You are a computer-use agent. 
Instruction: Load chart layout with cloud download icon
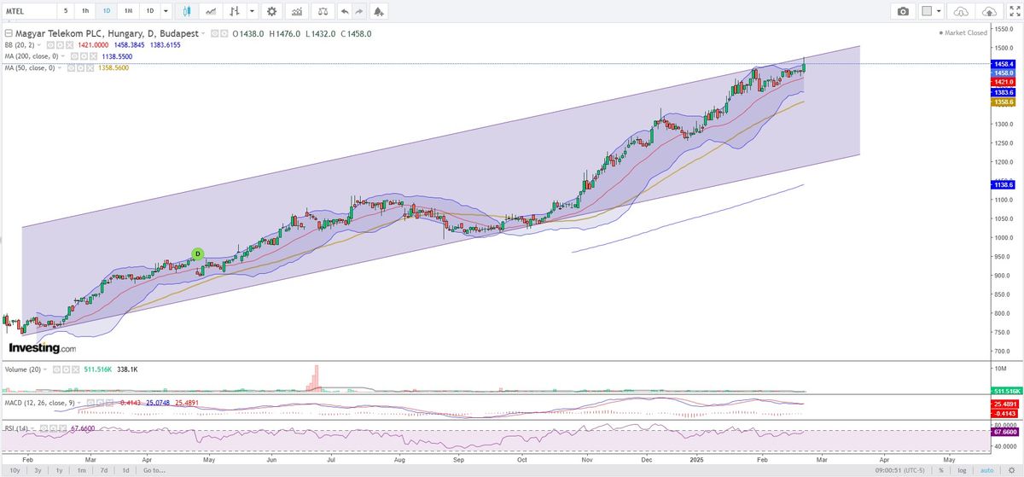point(962,11)
